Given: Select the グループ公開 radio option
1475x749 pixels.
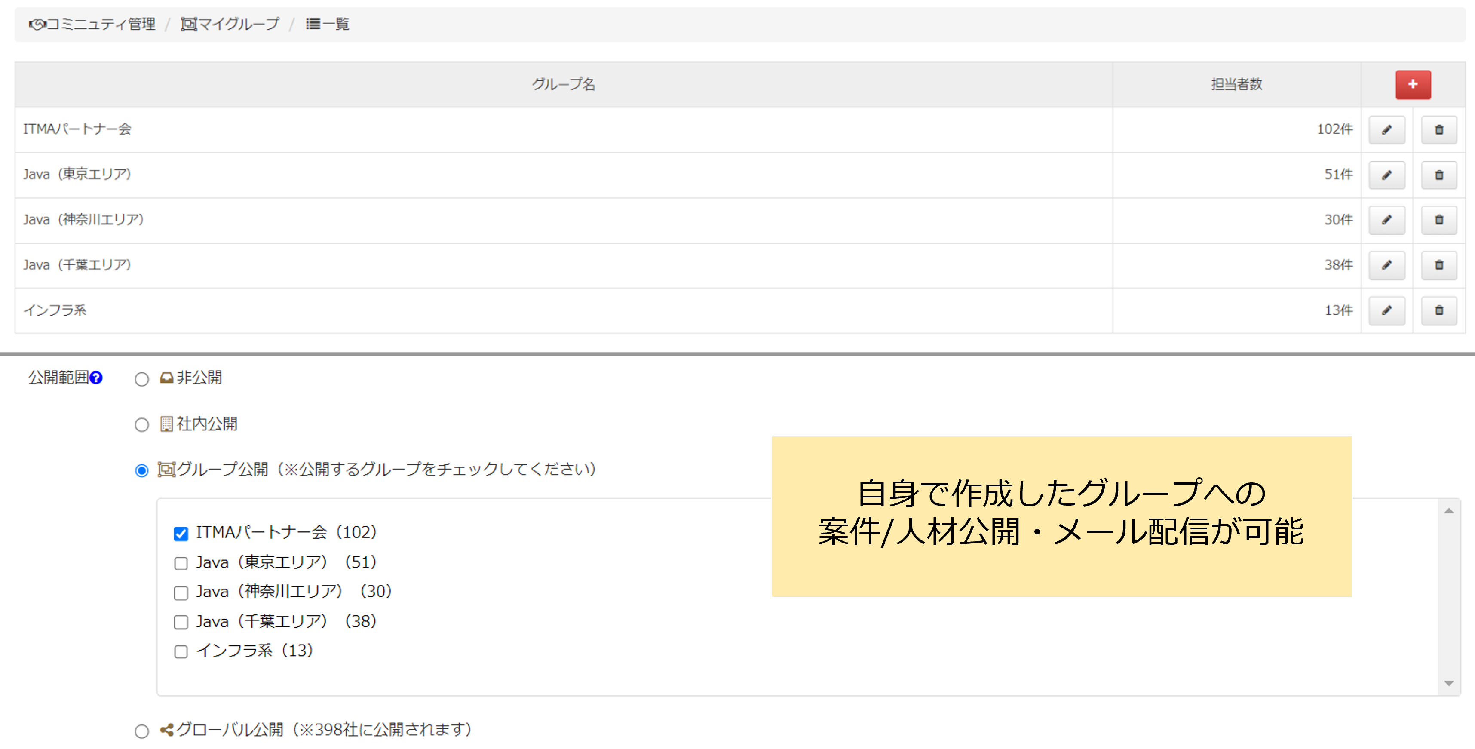Looking at the screenshot, I should pos(141,471).
